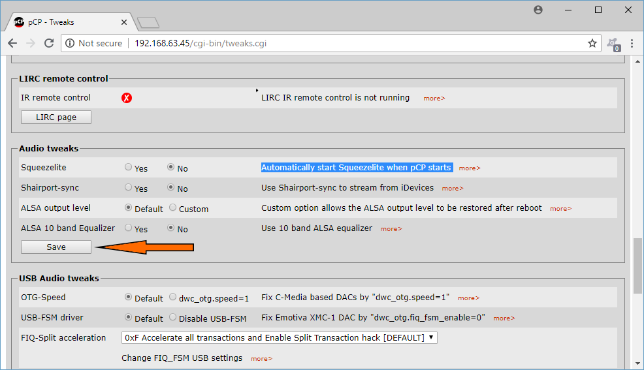Screen dimensions: 644x370
Task: Open the Chrome three-dot menu
Action: [x=632, y=43]
